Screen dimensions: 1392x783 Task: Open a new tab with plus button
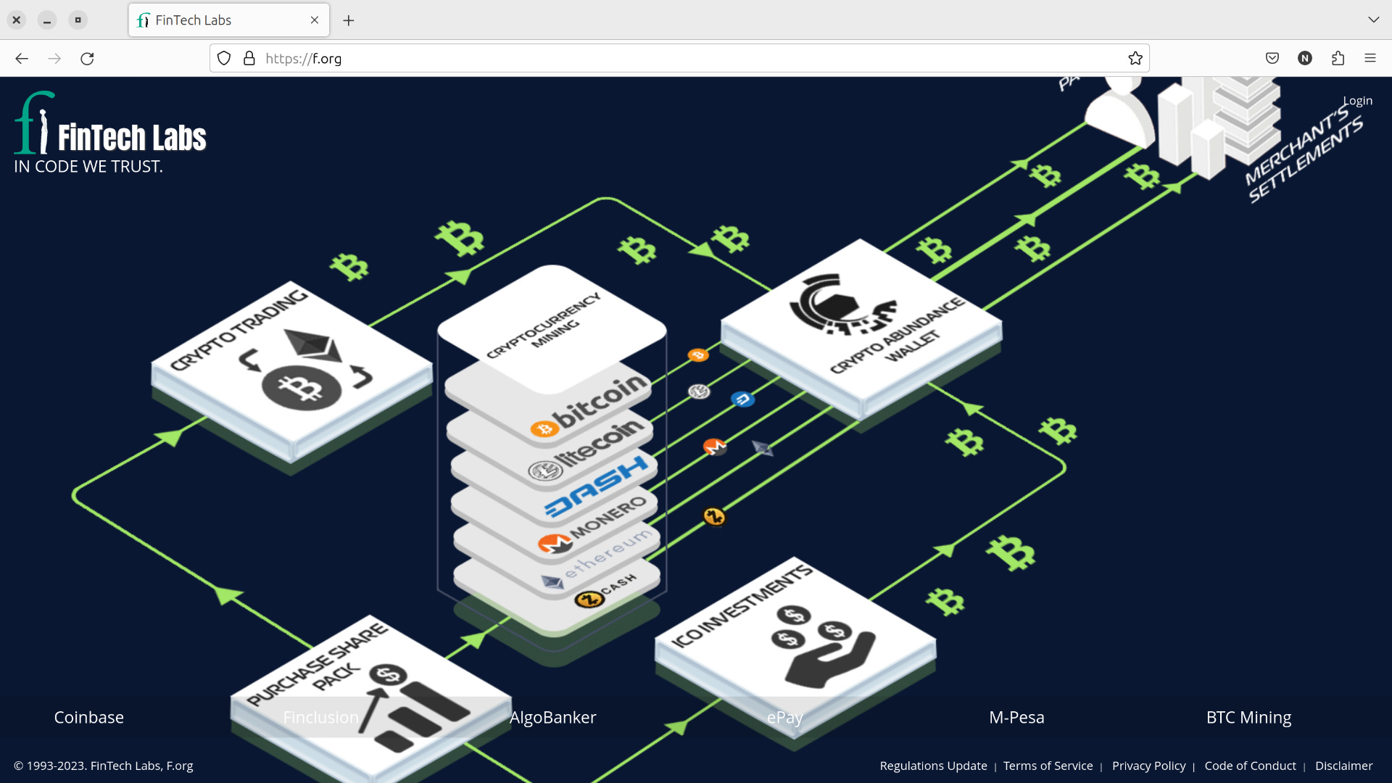point(349,20)
